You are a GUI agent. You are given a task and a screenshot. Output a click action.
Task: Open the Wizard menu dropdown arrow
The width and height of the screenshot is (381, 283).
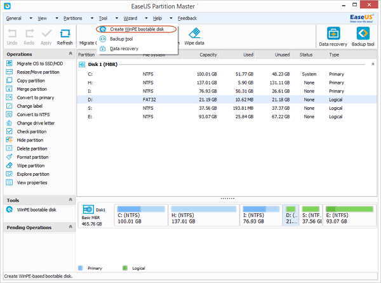point(146,18)
